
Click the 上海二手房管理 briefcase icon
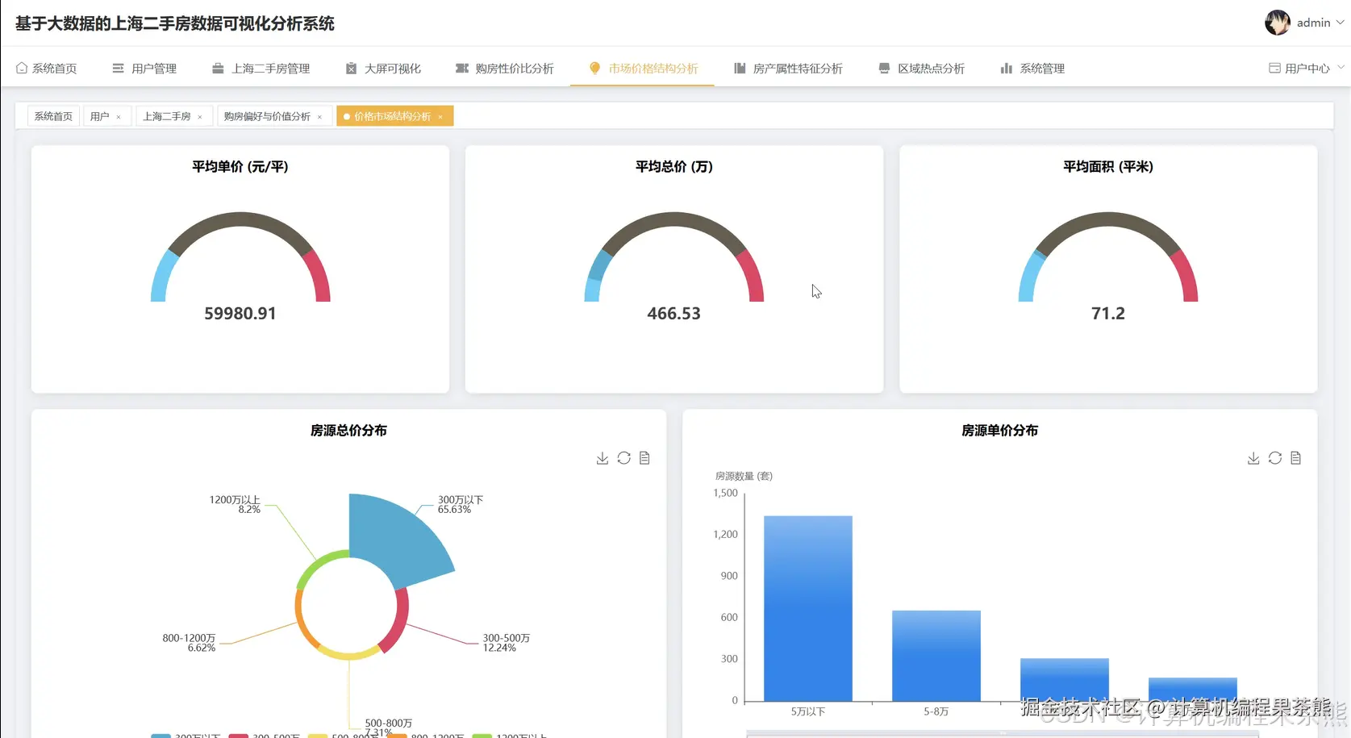[x=218, y=69]
